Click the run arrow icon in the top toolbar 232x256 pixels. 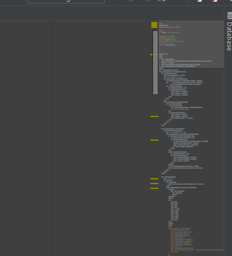tap(147, 1)
